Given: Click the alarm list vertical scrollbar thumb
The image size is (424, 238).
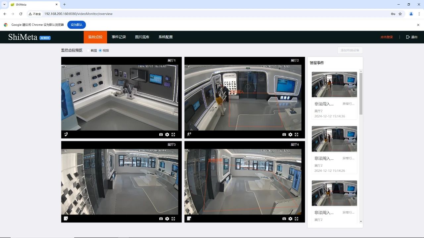Looking at the screenshot, I should [361, 94].
